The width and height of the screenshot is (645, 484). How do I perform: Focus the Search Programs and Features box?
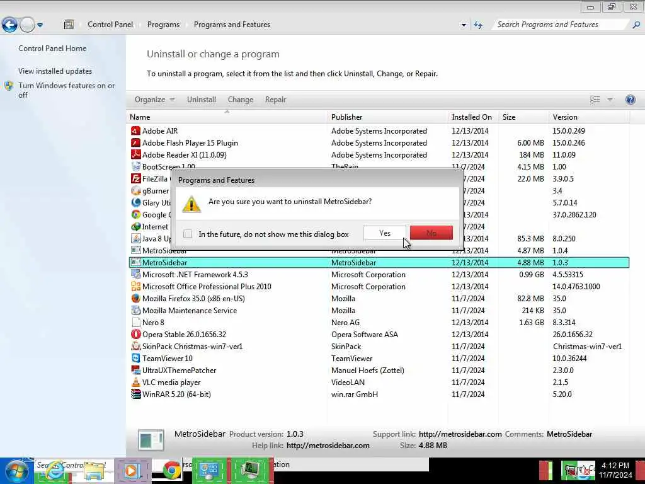(561, 25)
